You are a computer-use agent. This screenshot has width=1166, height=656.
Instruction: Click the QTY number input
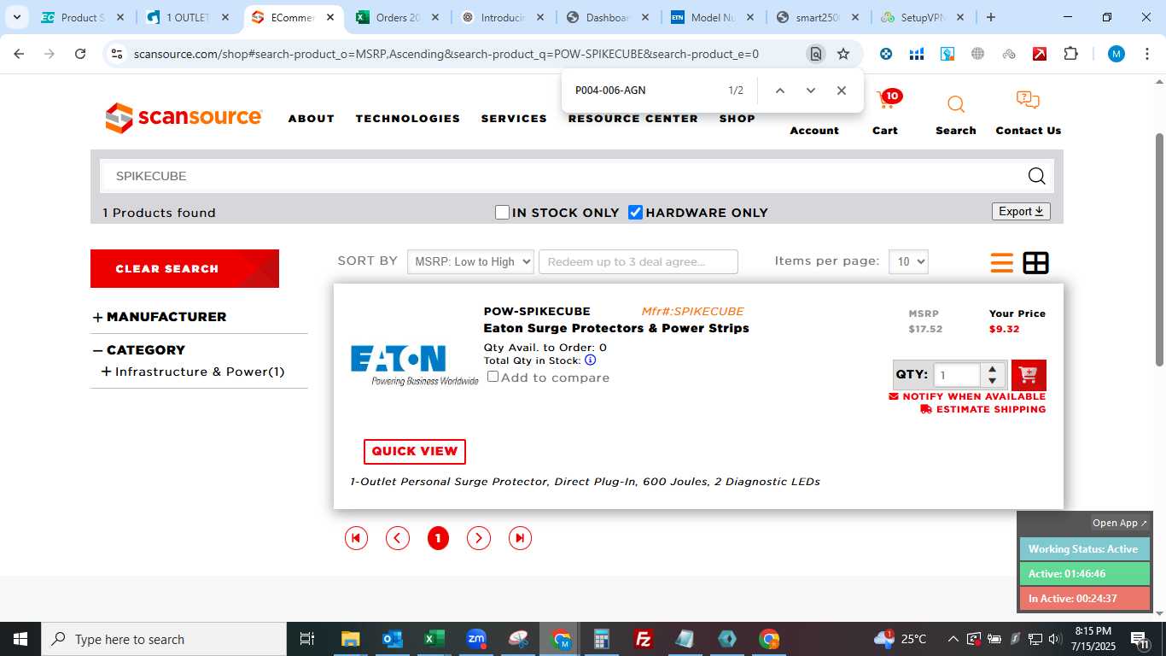click(957, 375)
